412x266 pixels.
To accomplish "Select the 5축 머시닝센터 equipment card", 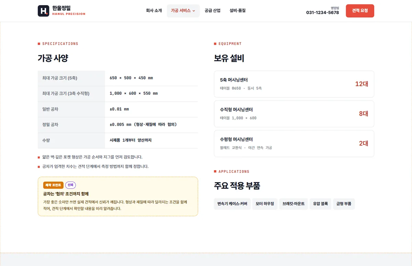I will tap(294, 84).
